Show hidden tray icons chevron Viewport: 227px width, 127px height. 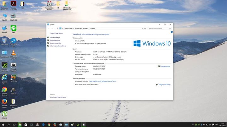(x=193, y=125)
